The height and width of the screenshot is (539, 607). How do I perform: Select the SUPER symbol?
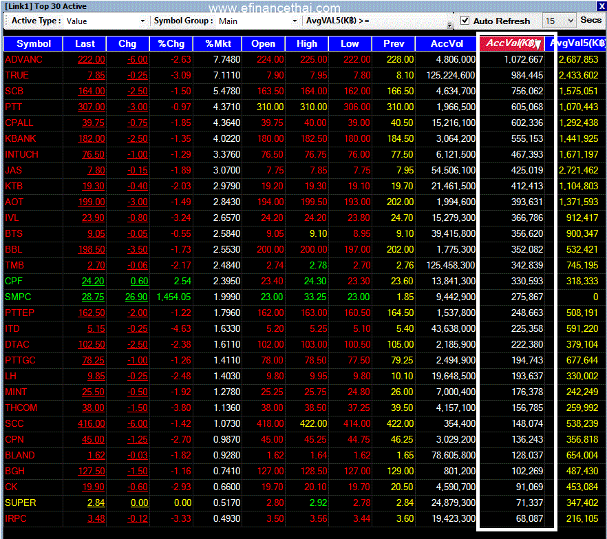coord(21,503)
